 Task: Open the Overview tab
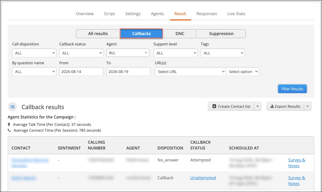pos(85,14)
